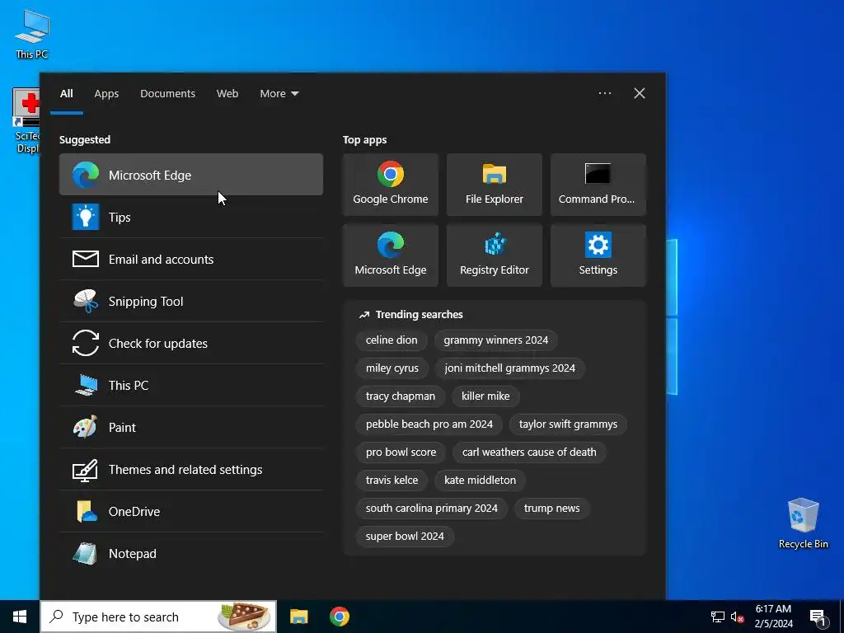Open the network tray icon
The height and width of the screenshot is (633, 844).
coord(718,617)
